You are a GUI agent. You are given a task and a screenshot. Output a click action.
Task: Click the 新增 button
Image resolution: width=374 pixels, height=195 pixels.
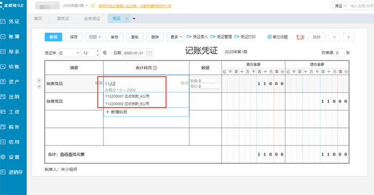[53, 37]
